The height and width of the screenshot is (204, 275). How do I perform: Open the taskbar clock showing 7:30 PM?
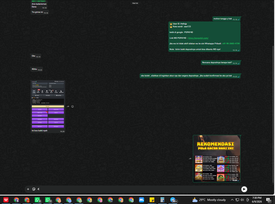pyautogui.click(x=257, y=200)
